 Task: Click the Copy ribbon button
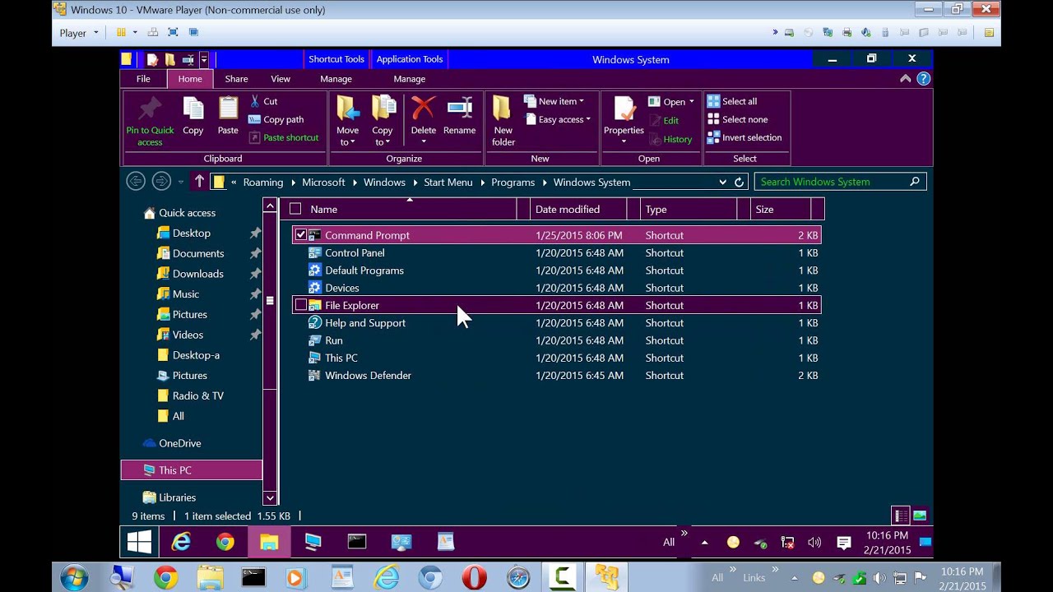pos(193,115)
